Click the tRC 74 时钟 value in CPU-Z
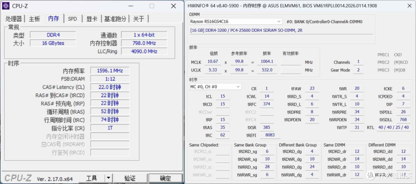Image resolution: width=416 pixels, height=184 pixels. point(110,120)
